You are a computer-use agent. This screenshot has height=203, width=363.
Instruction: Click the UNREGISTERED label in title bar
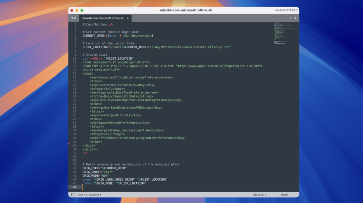pos(286,10)
